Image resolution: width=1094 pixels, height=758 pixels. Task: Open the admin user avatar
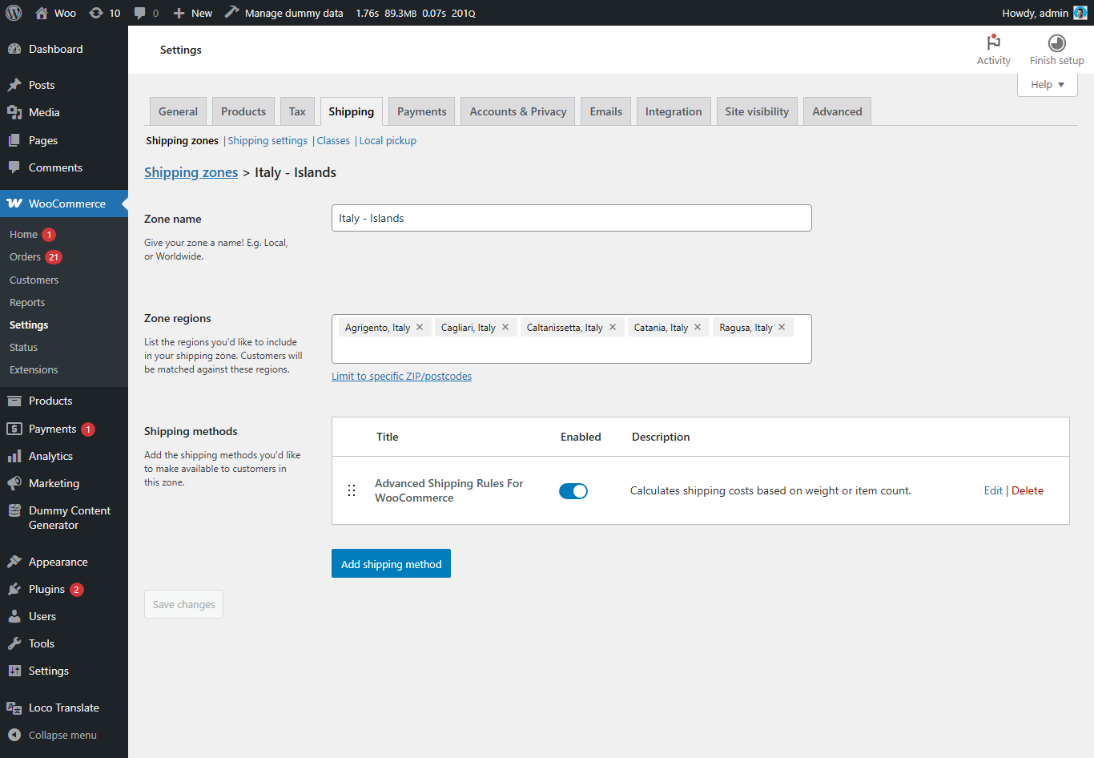(1080, 13)
